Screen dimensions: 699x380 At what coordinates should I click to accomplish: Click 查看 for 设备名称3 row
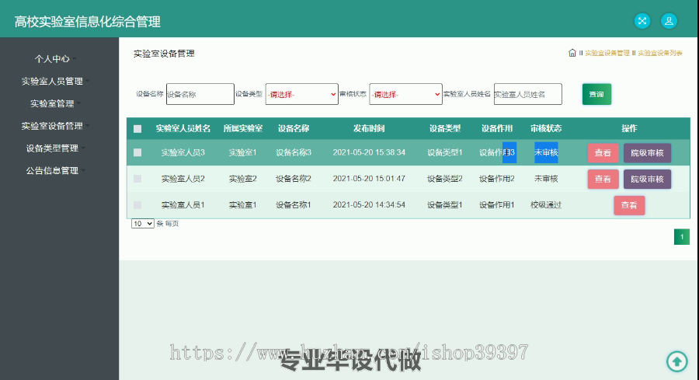click(x=603, y=153)
